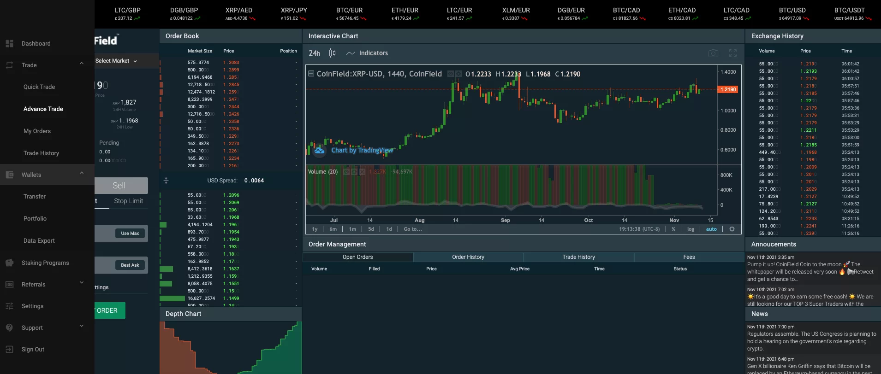Image resolution: width=881 pixels, height=374 pixels.
Task: Click the order book spread grouping icon
Action: pos(166,181)
